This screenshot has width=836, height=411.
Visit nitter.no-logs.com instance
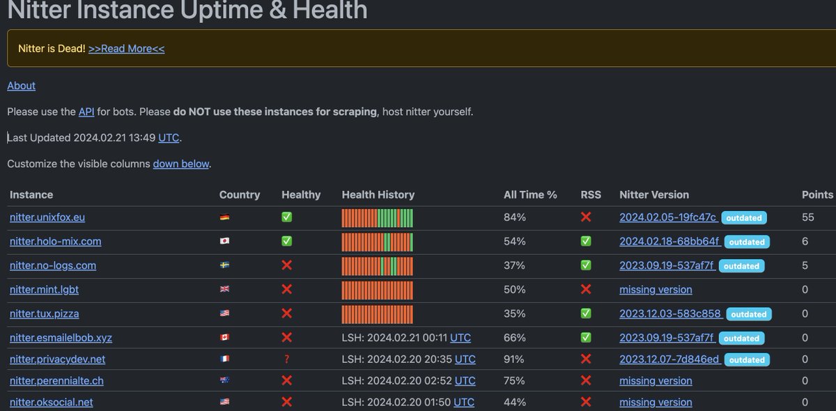(53, 265)
